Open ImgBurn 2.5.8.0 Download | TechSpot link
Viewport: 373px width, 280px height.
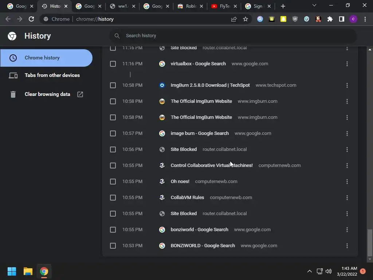(210, 85)
